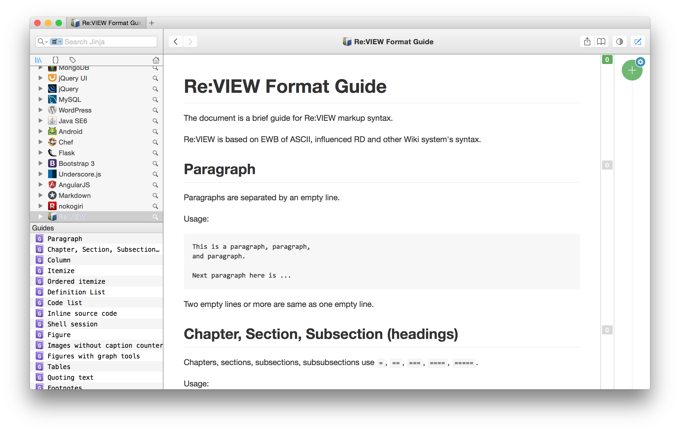The image size is (680, 432).
Task: Toggle the dark mode contrast icon
Action: point(619,42)
